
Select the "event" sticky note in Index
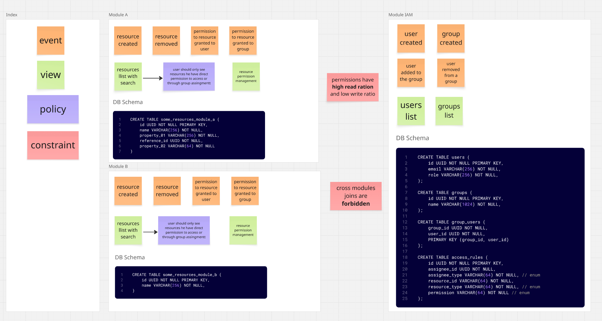50,40
